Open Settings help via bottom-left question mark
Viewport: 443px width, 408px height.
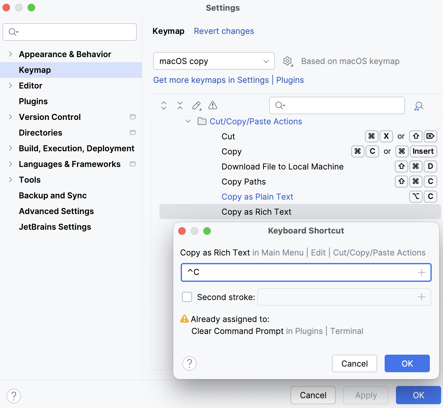[13, 396]
